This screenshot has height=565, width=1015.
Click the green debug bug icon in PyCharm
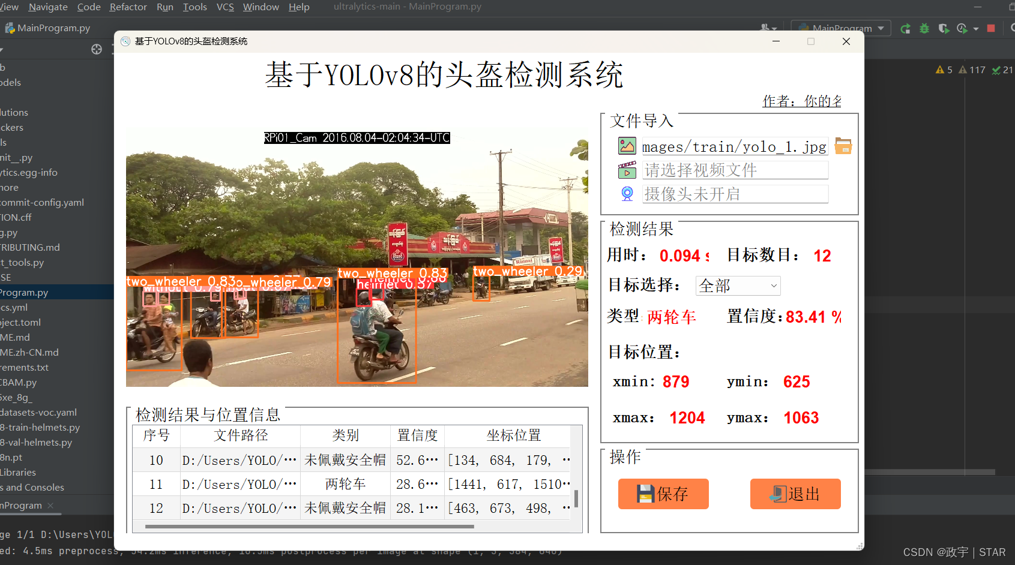(x=924, y=28)
